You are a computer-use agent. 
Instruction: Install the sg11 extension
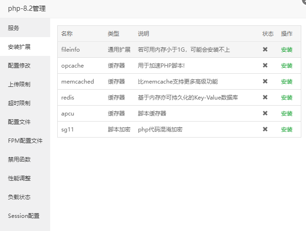287,130
